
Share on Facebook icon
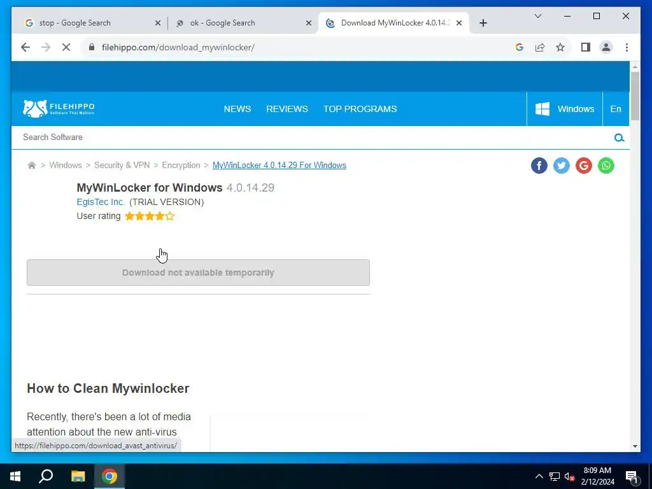539,166
